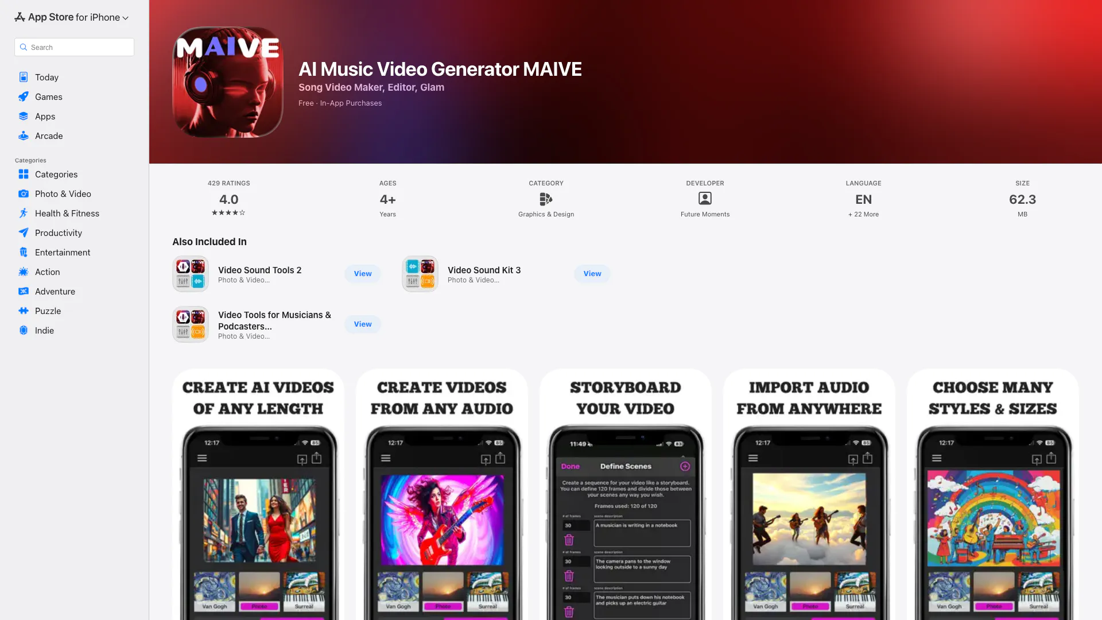Select the Arcade icon in the sidebar
1102x620 pixels.
point(23,135)
